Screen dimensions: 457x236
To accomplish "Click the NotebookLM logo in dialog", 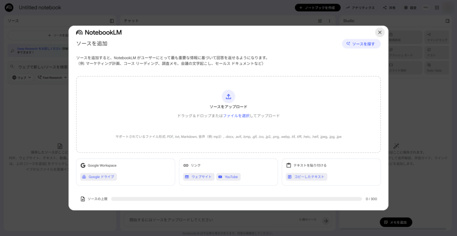I will (99, 33).
